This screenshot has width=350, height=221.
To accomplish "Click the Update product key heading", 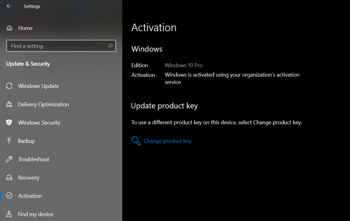I will (164, 106).
